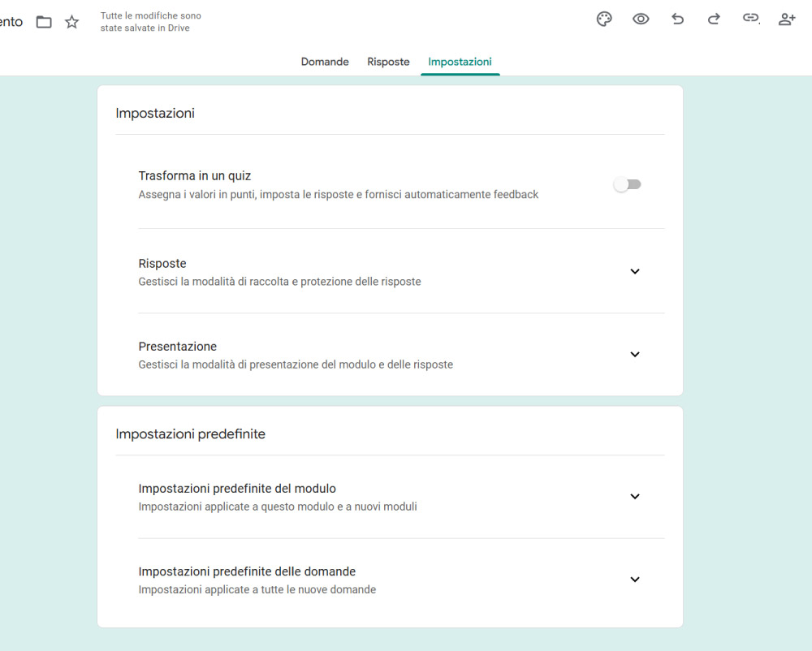This screenshot has height=651, width=812.
Task: Click the Impostazioni predefinite del modulo title
Action: pyautogui.click(x=237, y=489)
